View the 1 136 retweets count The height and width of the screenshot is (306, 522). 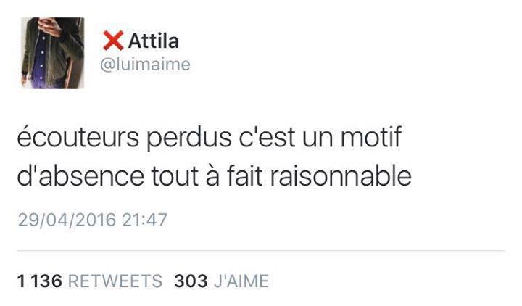coord(40,281)
